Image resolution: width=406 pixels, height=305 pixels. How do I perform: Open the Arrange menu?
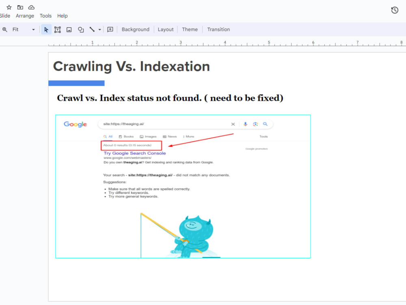point(25,16)
